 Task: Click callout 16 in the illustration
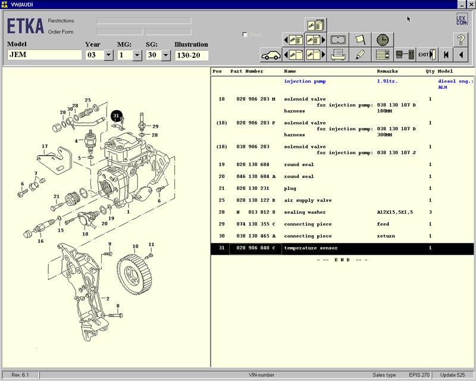tap(40, 241)
